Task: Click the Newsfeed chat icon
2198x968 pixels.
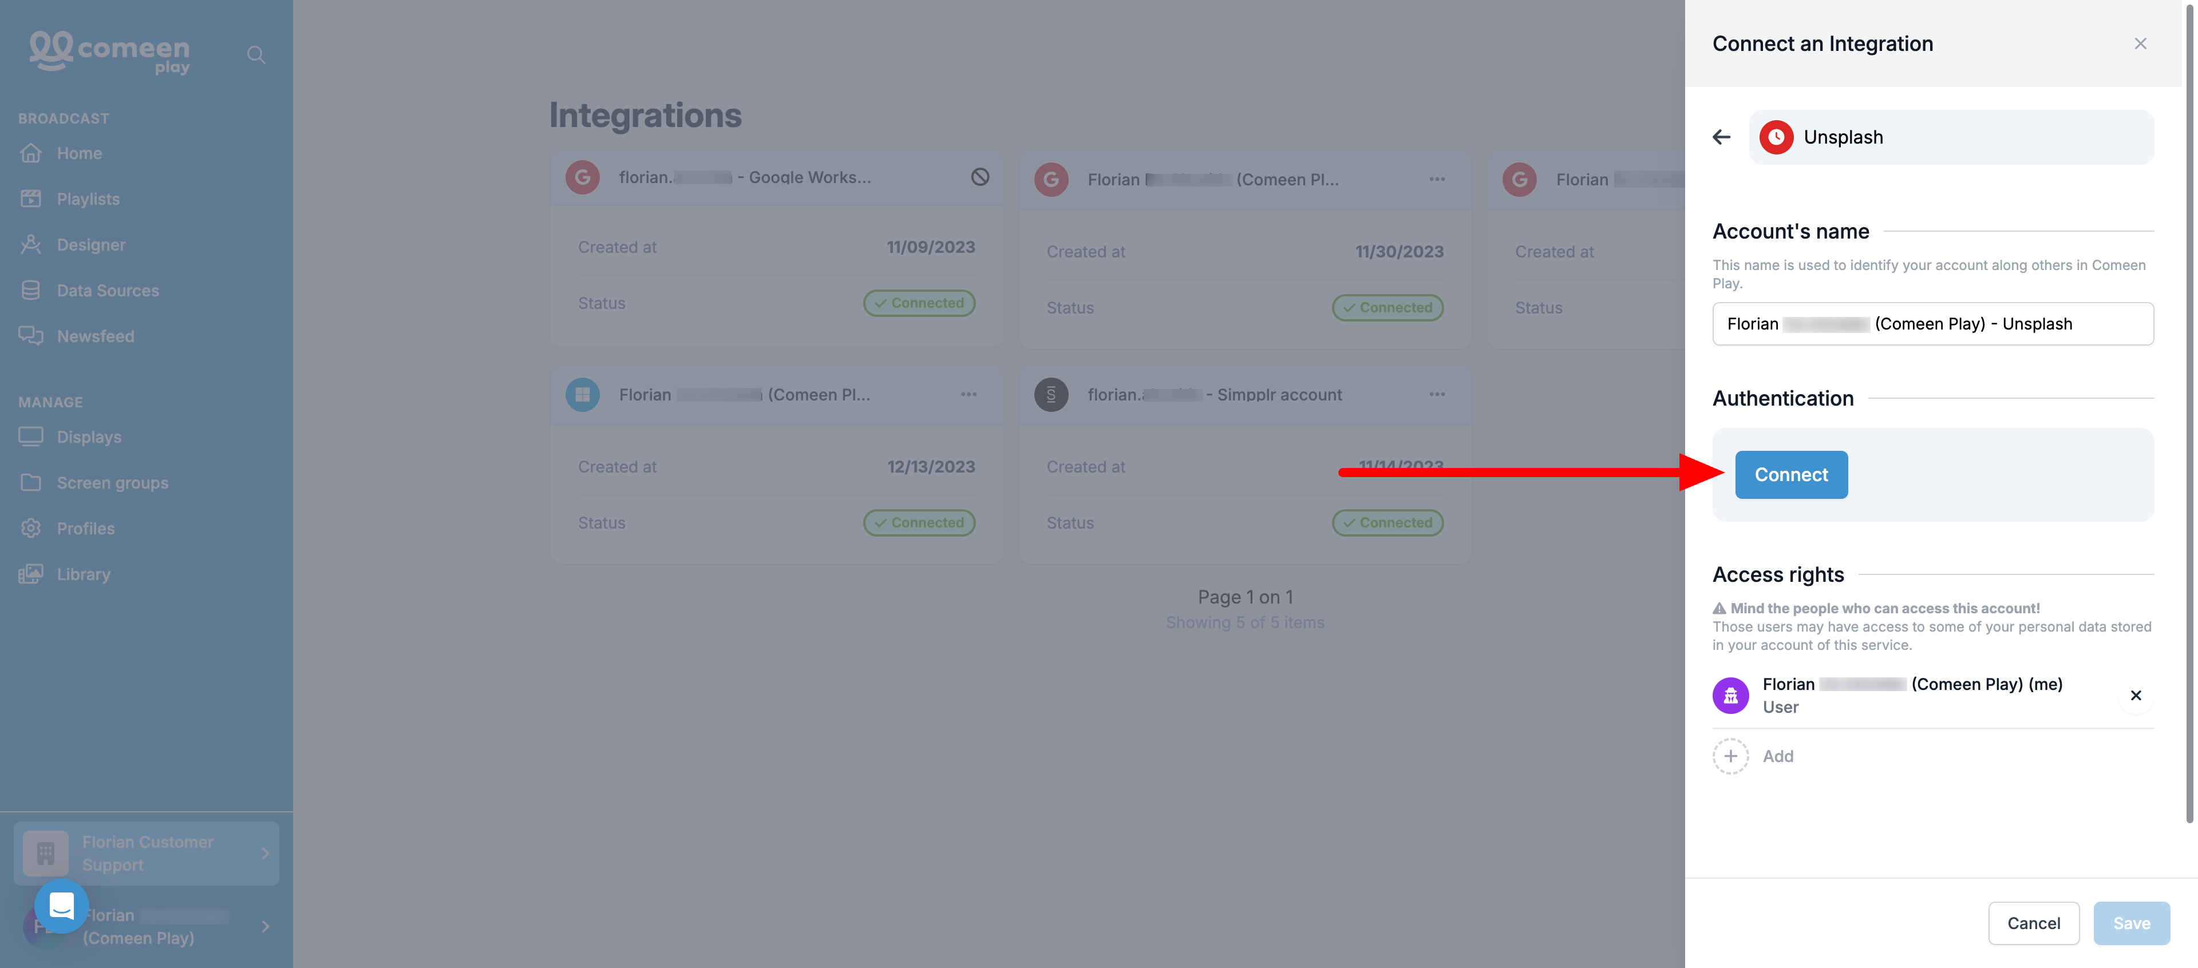Action: pos(31,336)
